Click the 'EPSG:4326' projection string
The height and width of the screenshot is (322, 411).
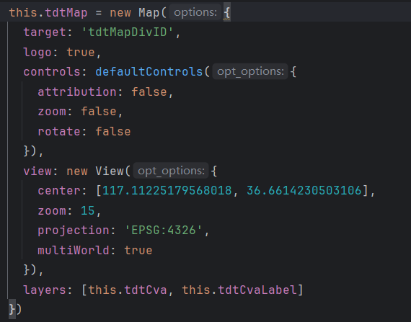[163, 231]
